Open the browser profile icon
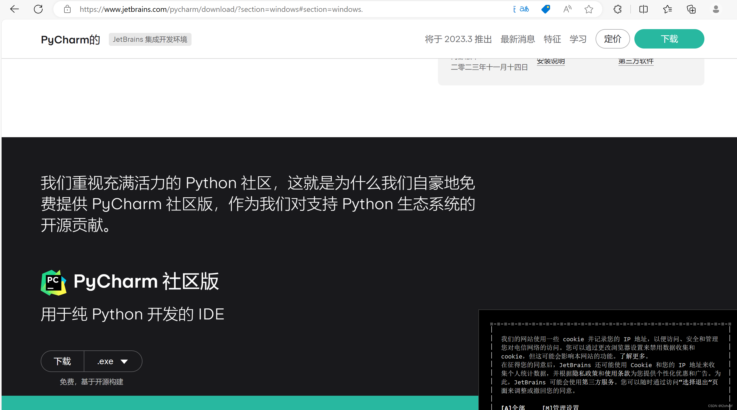This screenshot has width=737, height=410. click(716, 9)
